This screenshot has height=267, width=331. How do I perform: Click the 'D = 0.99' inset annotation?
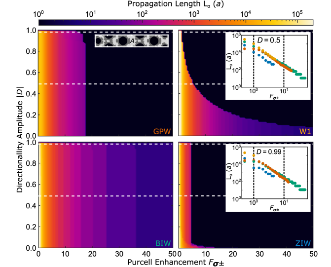(269, 152)
